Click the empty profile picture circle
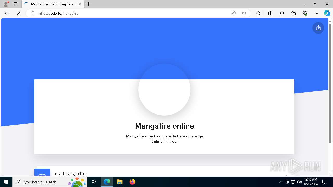 pyautogui.click(x=164, y=90)
